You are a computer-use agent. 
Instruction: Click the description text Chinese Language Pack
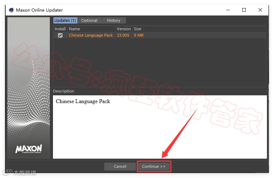pyautogui.click(x=83, y=101)
